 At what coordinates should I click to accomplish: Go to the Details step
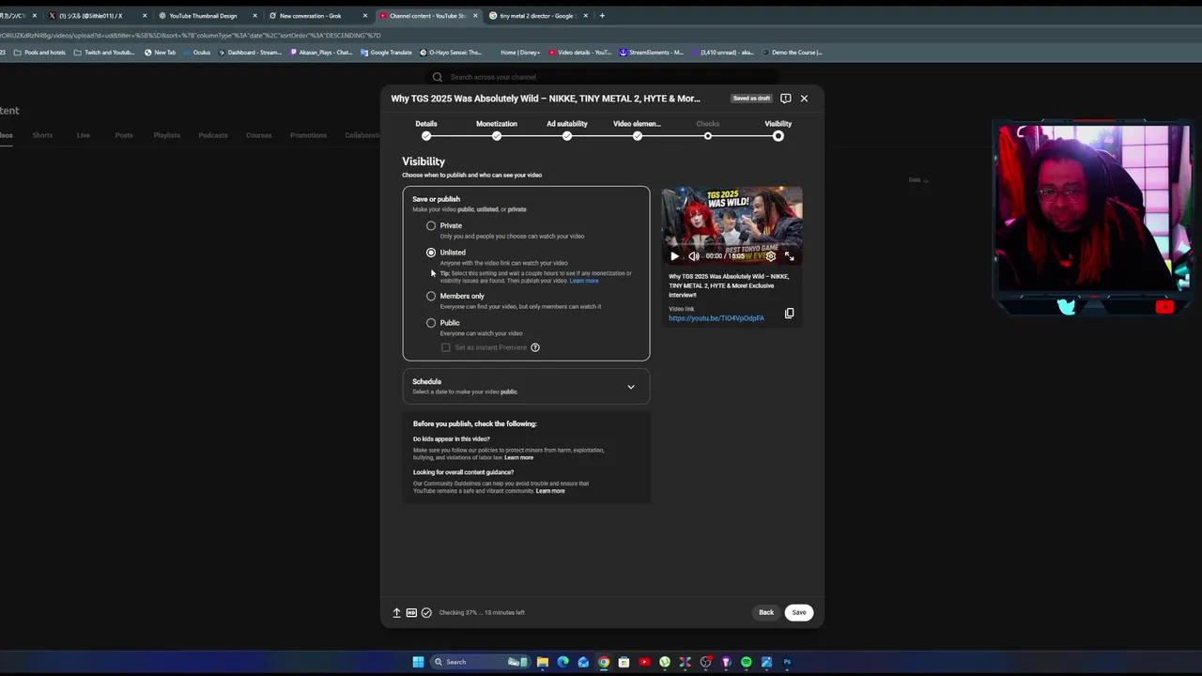click(x=426, y=130)
